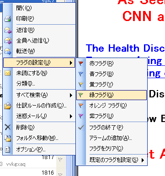Click the printer icon beside 印刷(P)
165x176 pixels.
coord(7,19)
